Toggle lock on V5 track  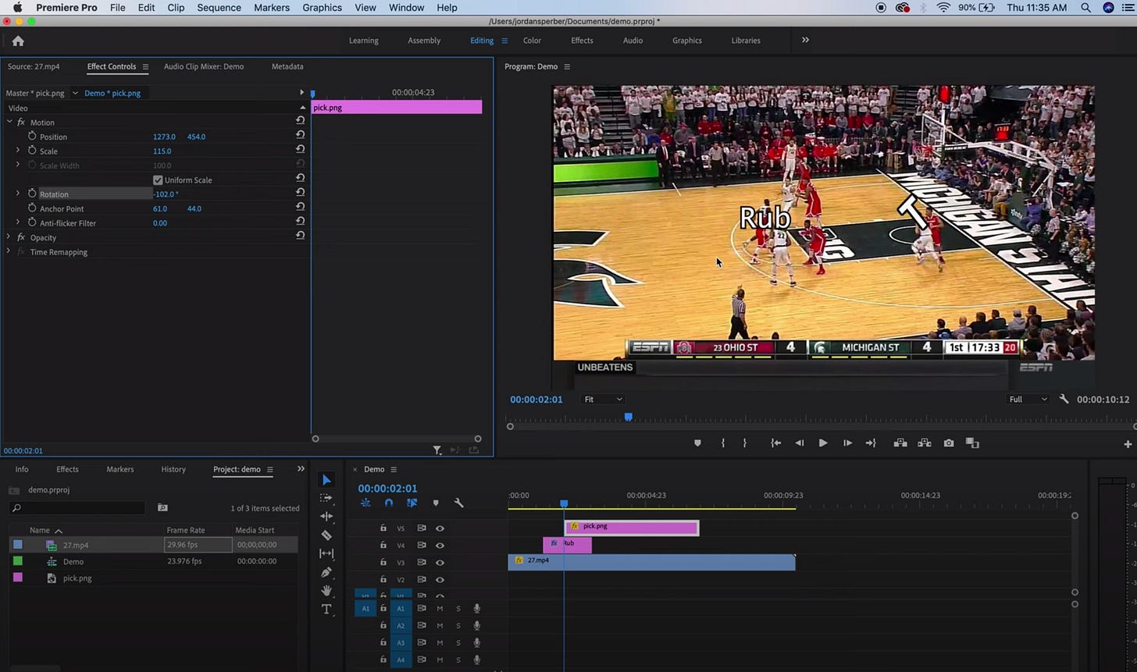tap(383, 528)
